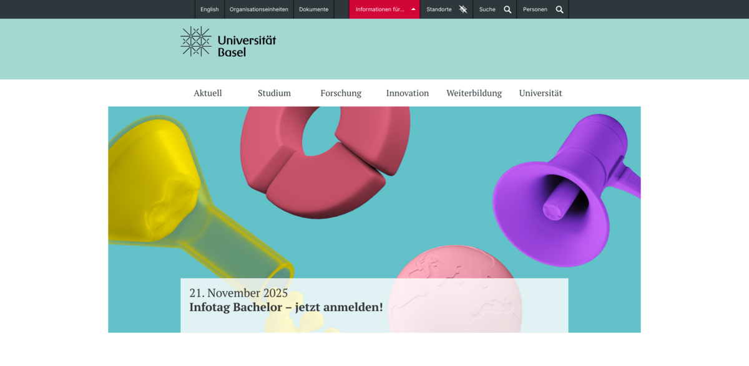Open search via the Suche magnifier icon

coord(507,9)
